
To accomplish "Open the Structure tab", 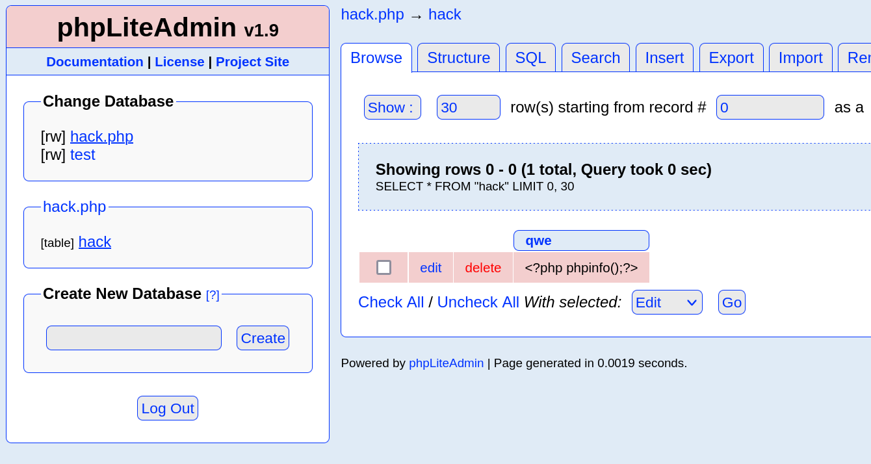I will click(458, 58).
